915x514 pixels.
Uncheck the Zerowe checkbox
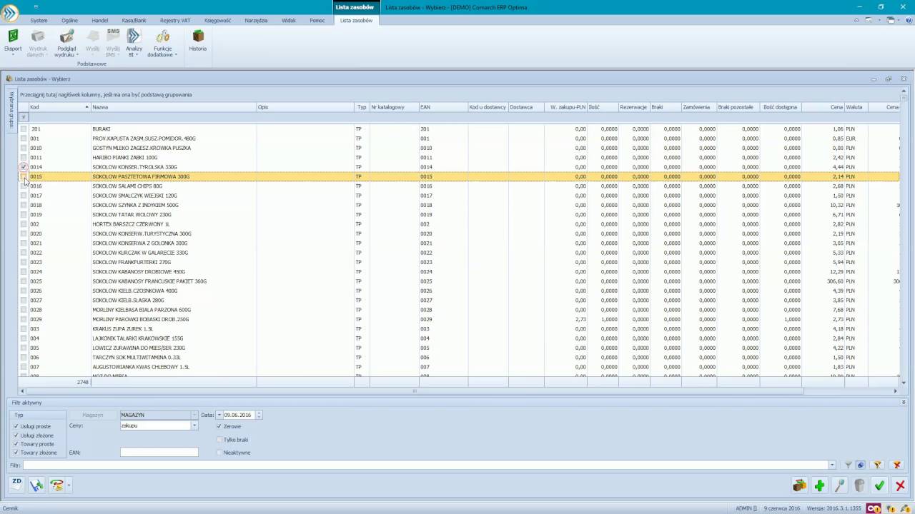[219, 426]
